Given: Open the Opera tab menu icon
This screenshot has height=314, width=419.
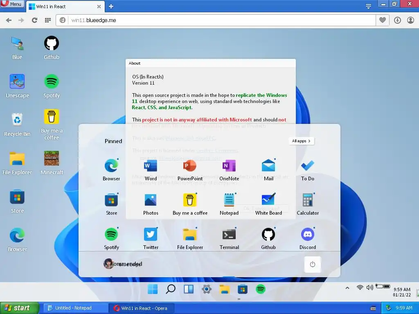Looking at the screenshot, I should [x=369, y=7].
